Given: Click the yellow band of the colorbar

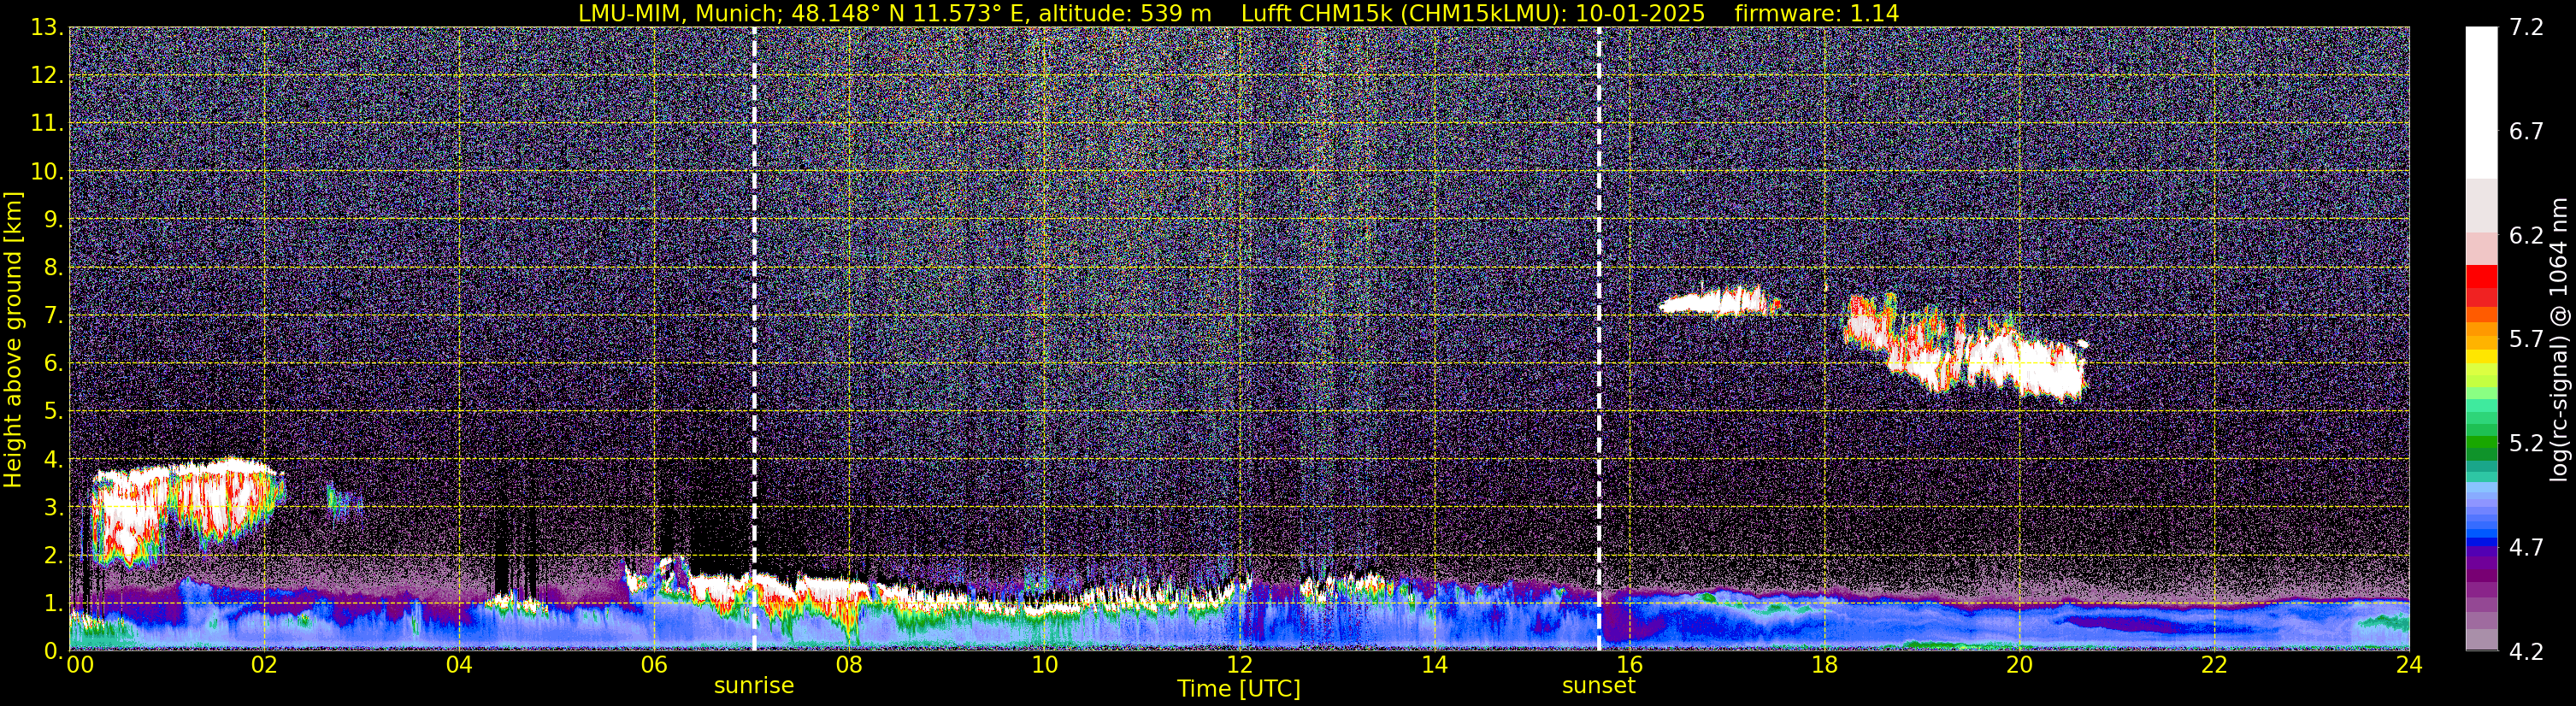Looking at the screenshot, I should pos(2481,357).
